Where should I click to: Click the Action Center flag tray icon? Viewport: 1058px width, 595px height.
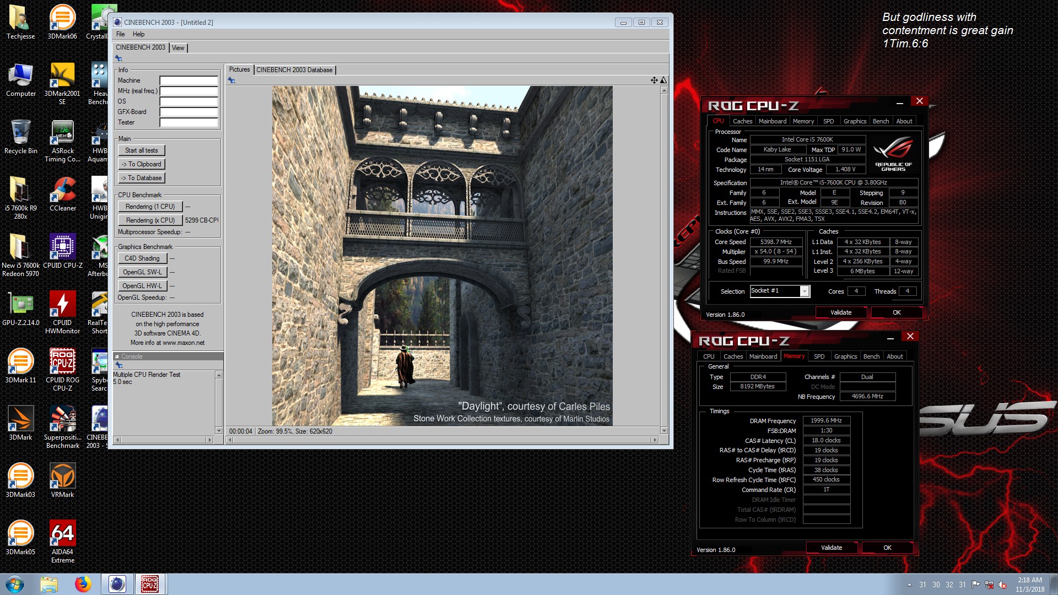pos(976,585)
